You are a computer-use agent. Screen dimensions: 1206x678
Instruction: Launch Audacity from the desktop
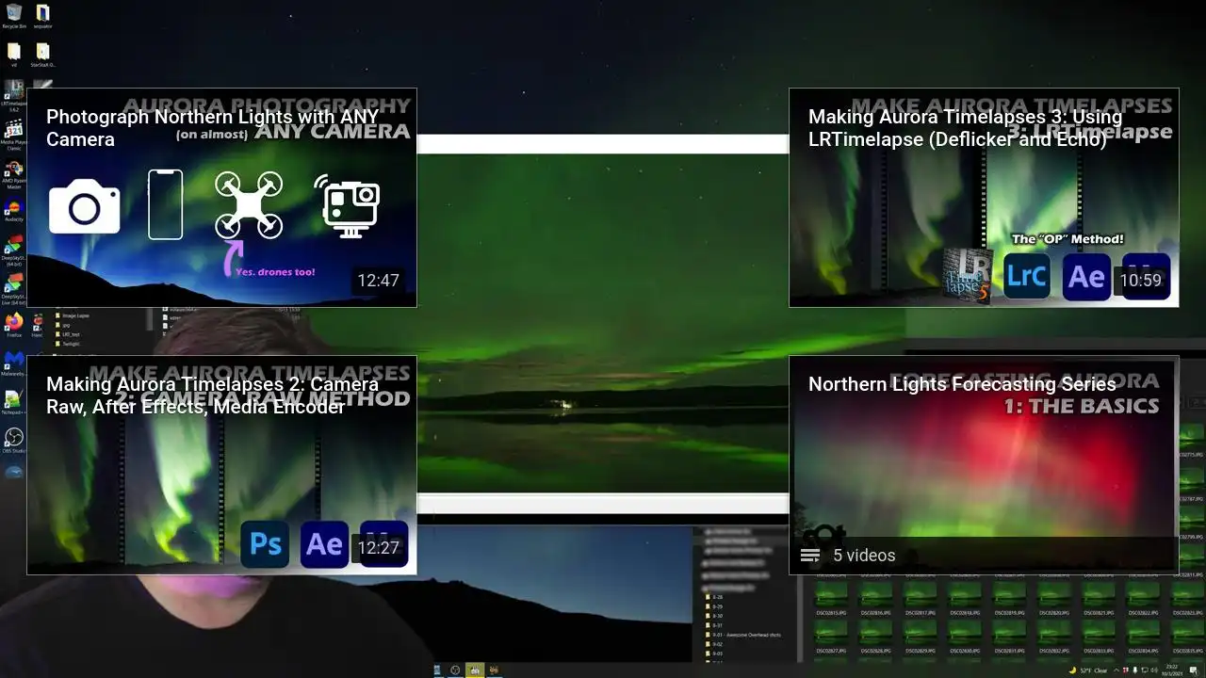point(14,209)
